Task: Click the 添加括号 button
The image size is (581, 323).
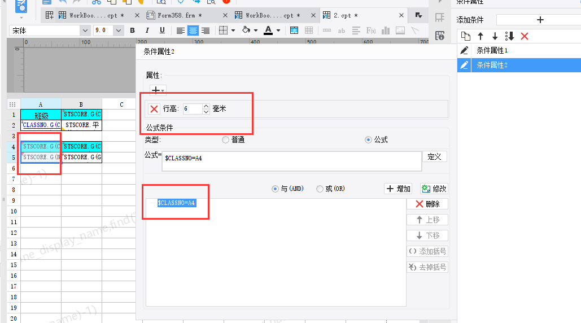Action: click(x=427, y=251)
